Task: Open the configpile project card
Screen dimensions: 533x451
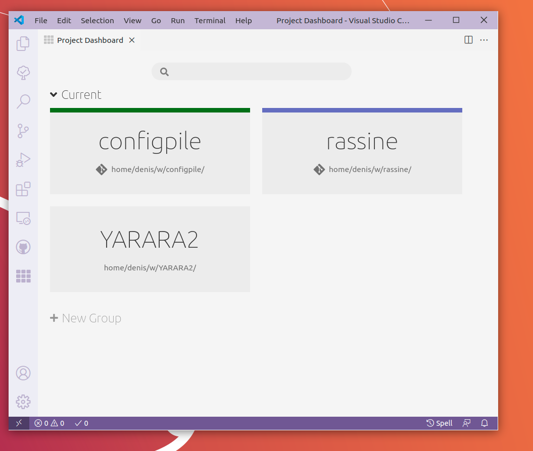Action: tap(150, 151)
